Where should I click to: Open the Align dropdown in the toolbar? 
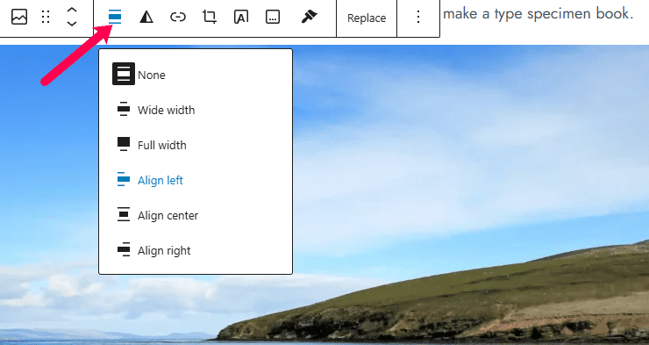[x=115, y=17]
